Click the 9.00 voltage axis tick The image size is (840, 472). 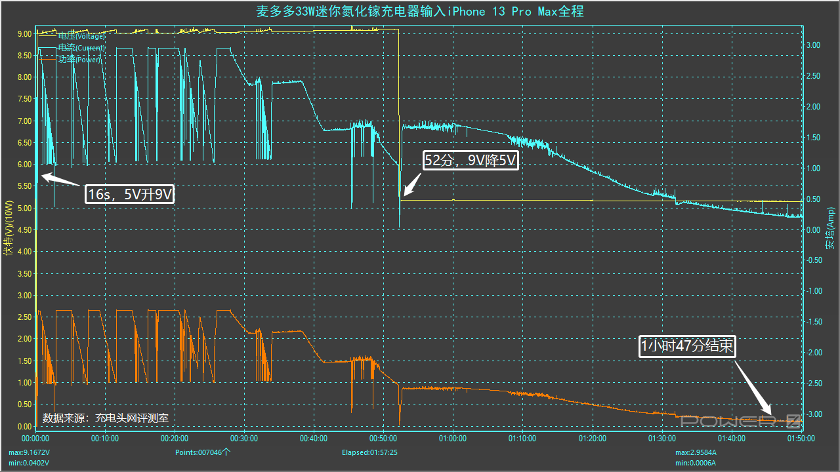(25, 33)
